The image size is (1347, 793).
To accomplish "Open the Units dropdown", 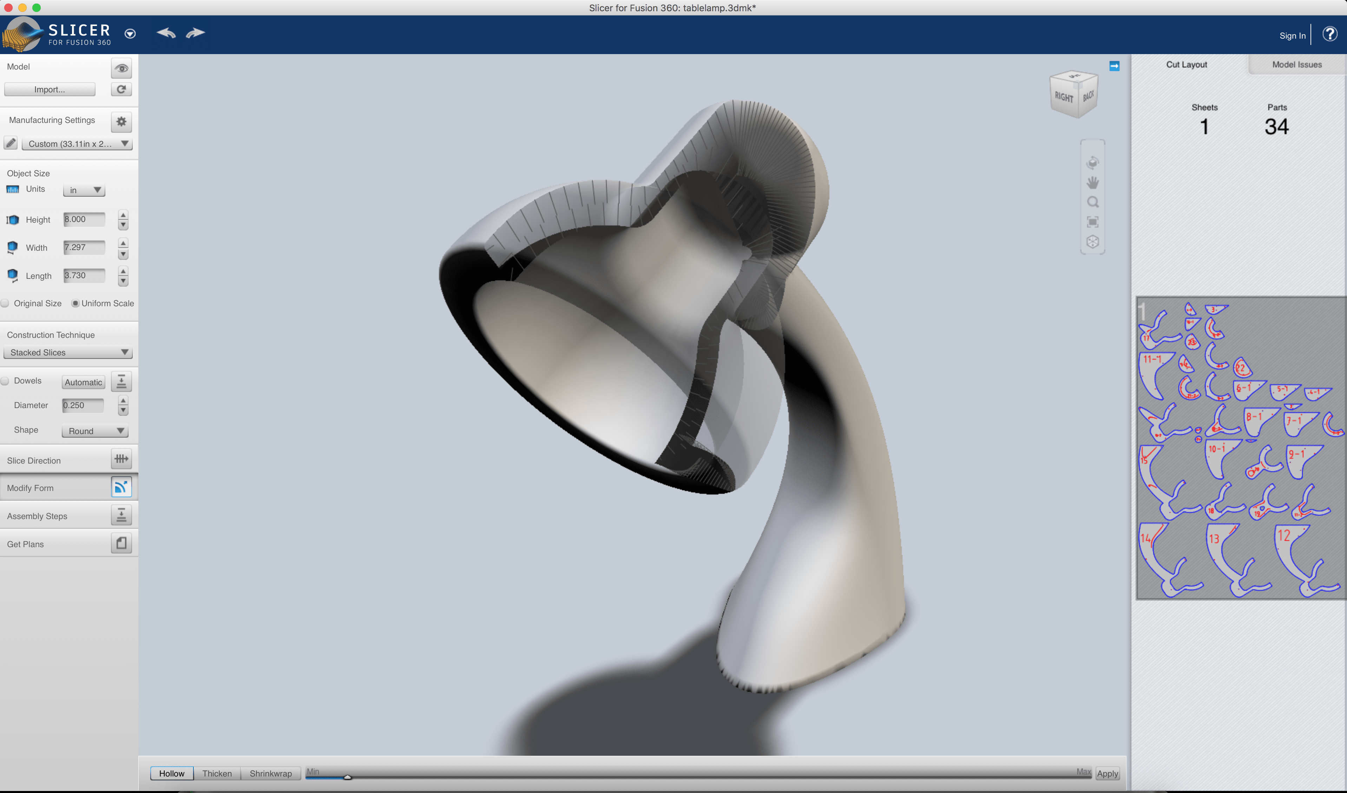I will (83, 190).
